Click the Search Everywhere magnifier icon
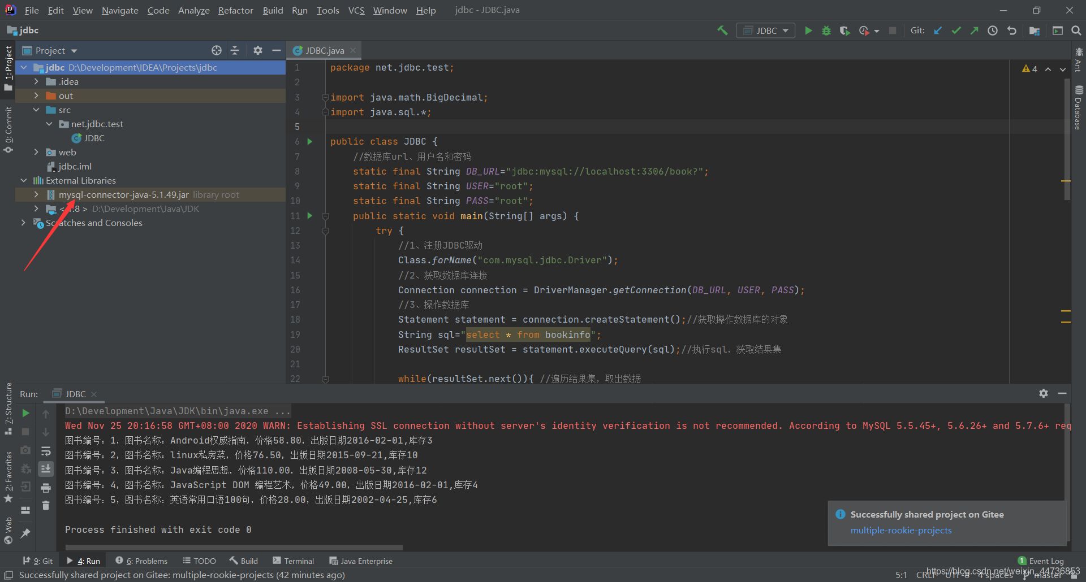The height and width of the screenshot is (582, 1086). point(1076,31)
